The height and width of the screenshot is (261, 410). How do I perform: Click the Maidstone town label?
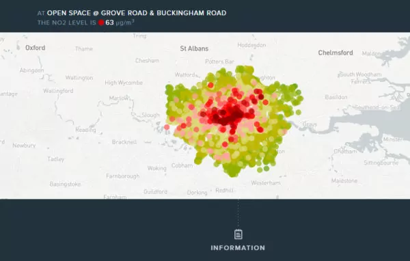tap(344, 180)
